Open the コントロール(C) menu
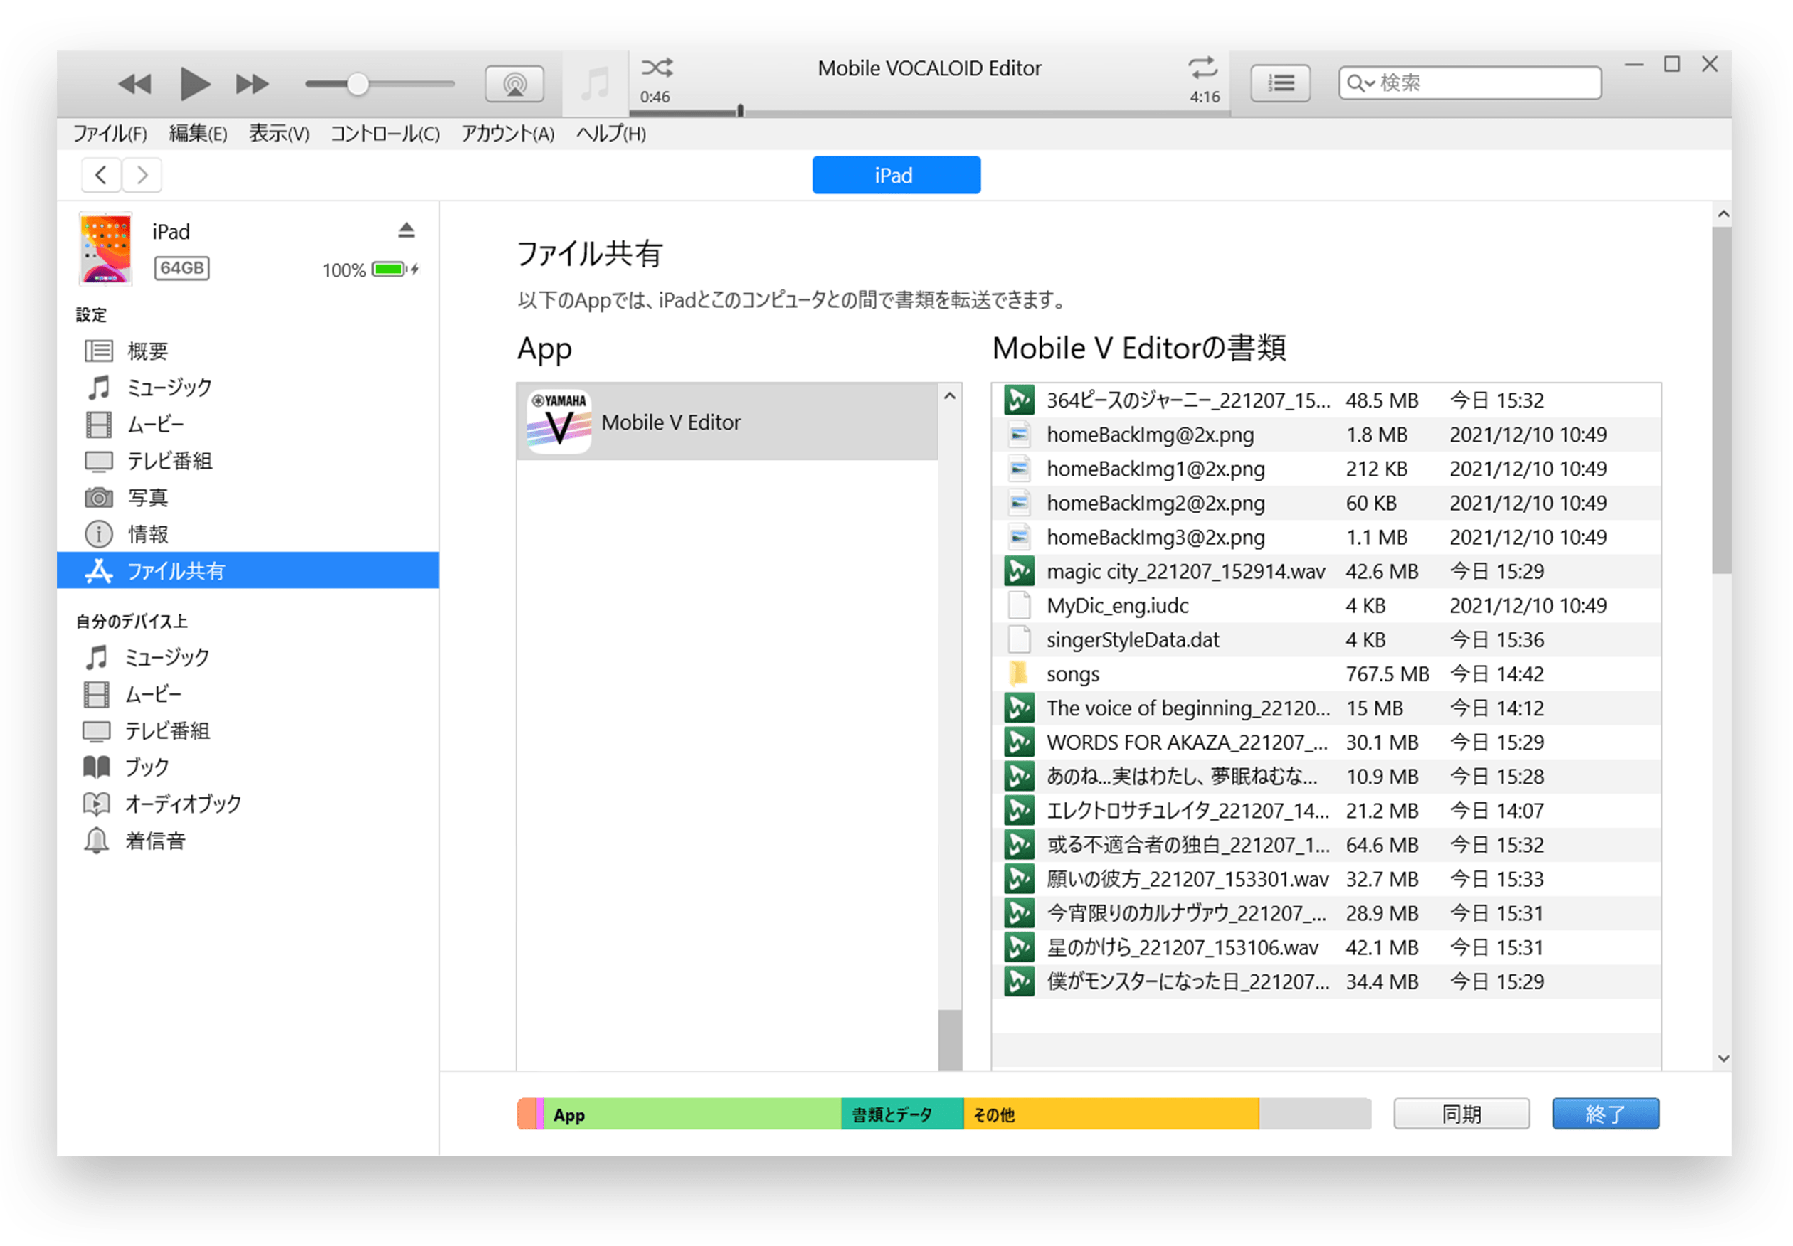The width and height of the screenshot is (1793, 1246). tap(385, 134)
